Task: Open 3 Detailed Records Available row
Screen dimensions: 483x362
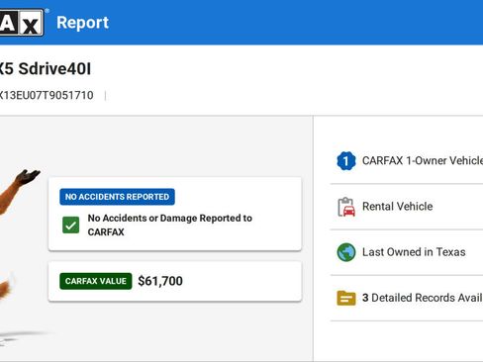Action: (407, 298)
